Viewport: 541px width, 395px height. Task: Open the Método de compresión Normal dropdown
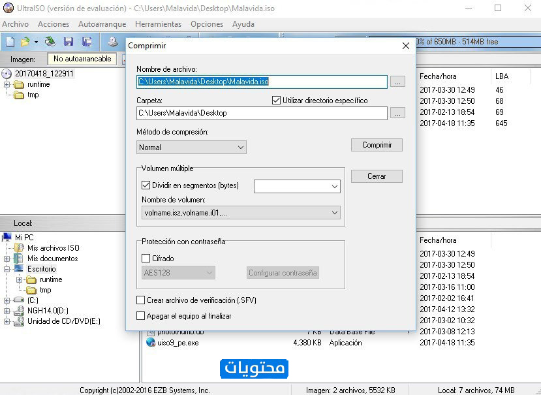pos(191,148)
